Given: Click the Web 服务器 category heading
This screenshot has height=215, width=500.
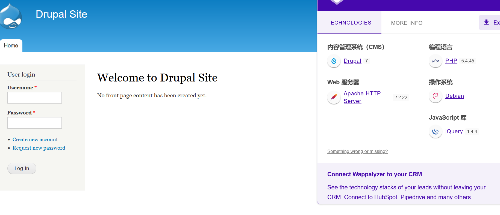Looking at the screenshot, I should [343, 82].
